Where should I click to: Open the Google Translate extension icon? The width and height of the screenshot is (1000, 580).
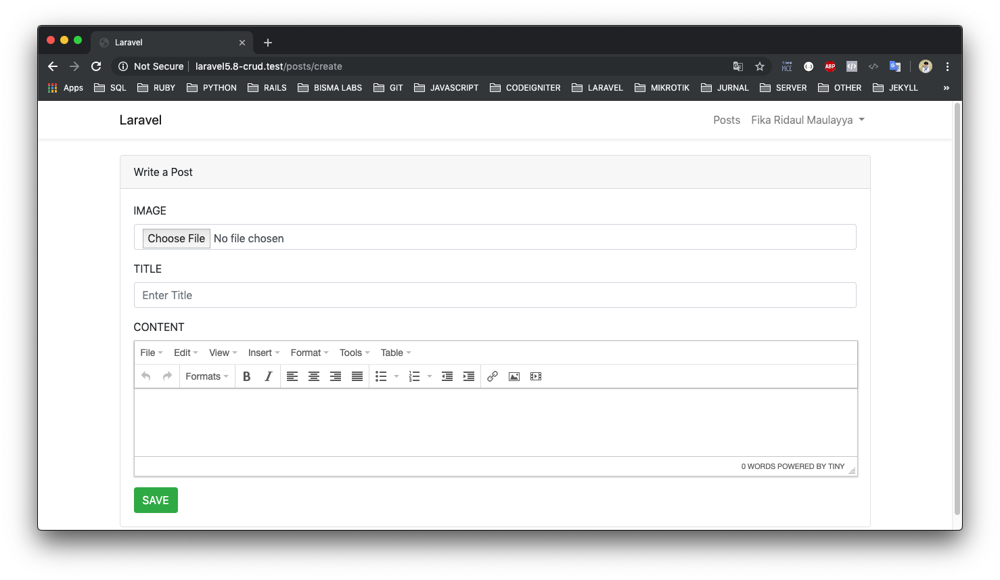click(895, 66)
